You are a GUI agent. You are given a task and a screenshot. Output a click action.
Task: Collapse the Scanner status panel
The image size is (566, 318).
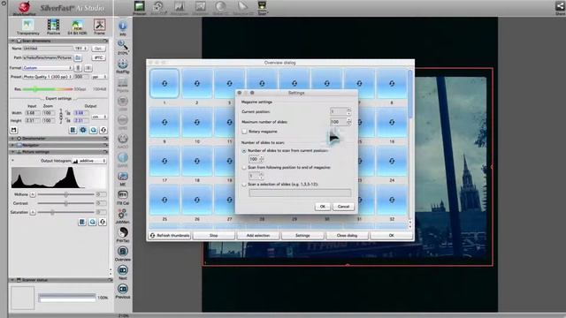(13, 280)
